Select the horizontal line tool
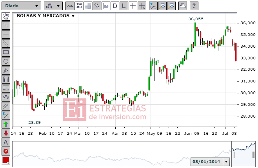The height and width of the screenshot is (168, 258). pyautogui.click(x=6, y=34)
